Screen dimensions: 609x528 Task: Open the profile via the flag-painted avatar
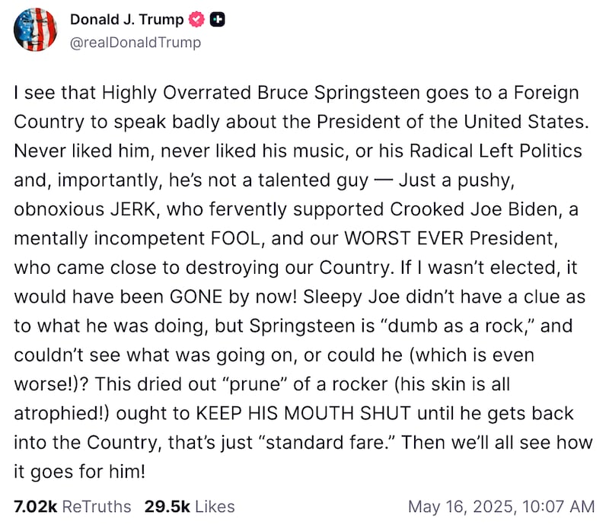click(x=35, y=30)
